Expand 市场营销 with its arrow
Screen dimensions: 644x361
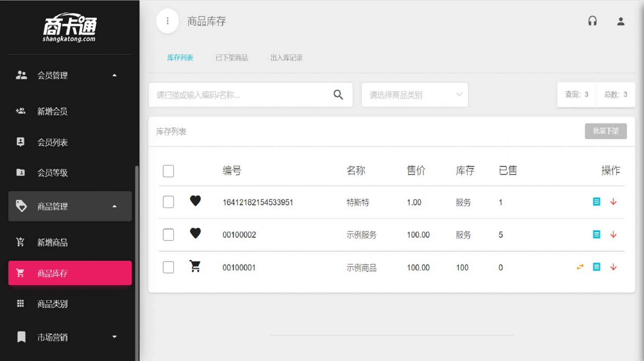[114, 337]
